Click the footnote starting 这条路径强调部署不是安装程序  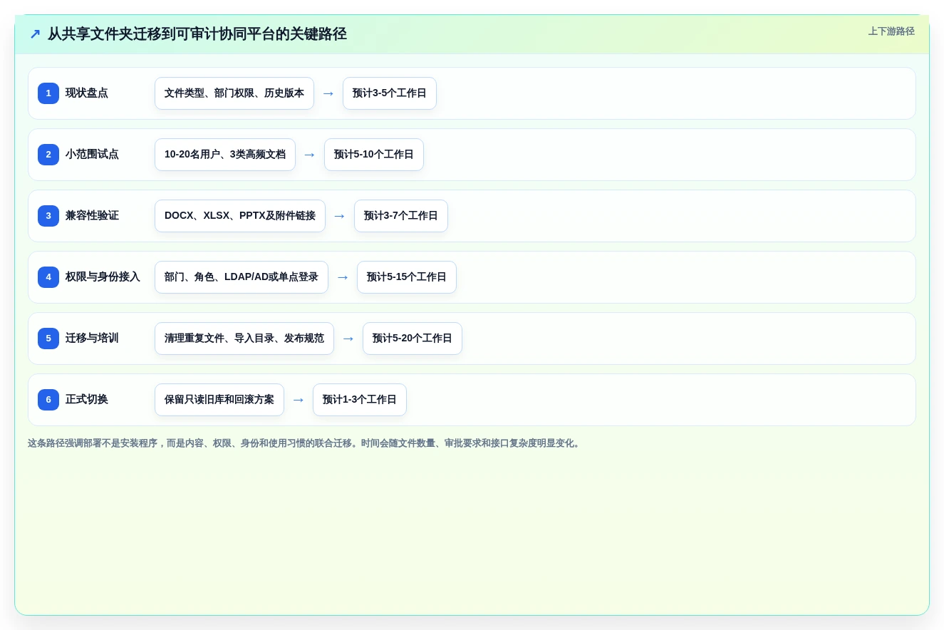coord(305,443)
